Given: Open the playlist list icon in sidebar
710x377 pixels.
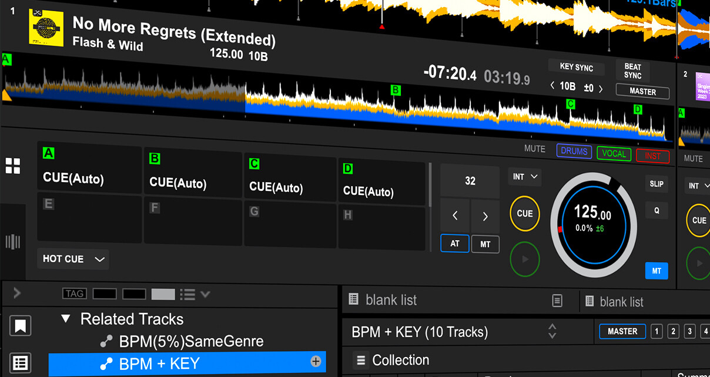Looking at the screenshot, I should click(21, 363).
